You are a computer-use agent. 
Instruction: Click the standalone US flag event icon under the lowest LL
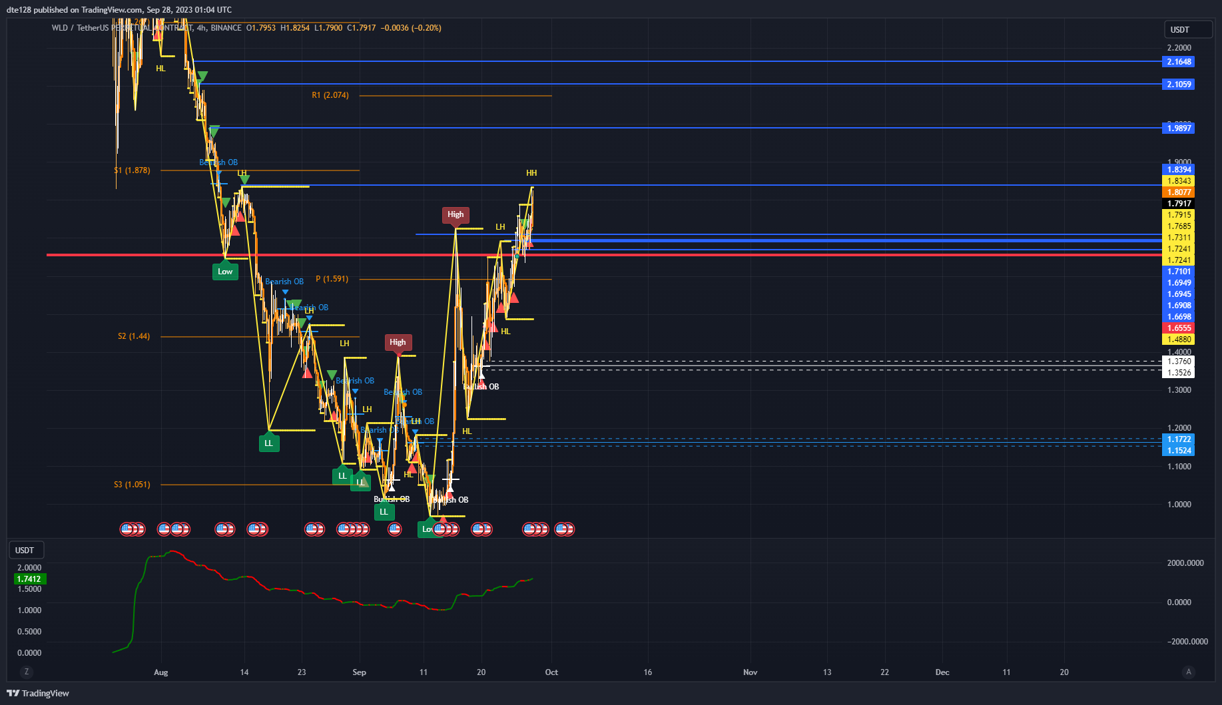[x=395, y=529]
